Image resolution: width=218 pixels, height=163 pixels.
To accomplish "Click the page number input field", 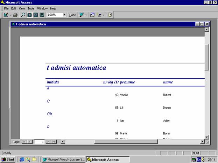I will [x=39, y=142].
